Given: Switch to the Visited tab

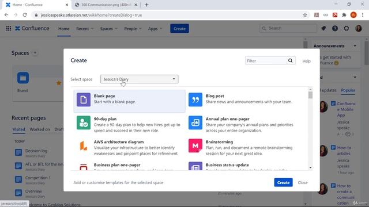Looking at the screenshot, I should tap(19, 129).
